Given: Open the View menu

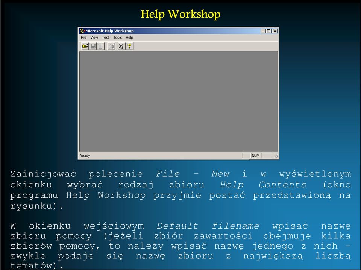Looking at the screenshot, I should [x=94, y=38].
